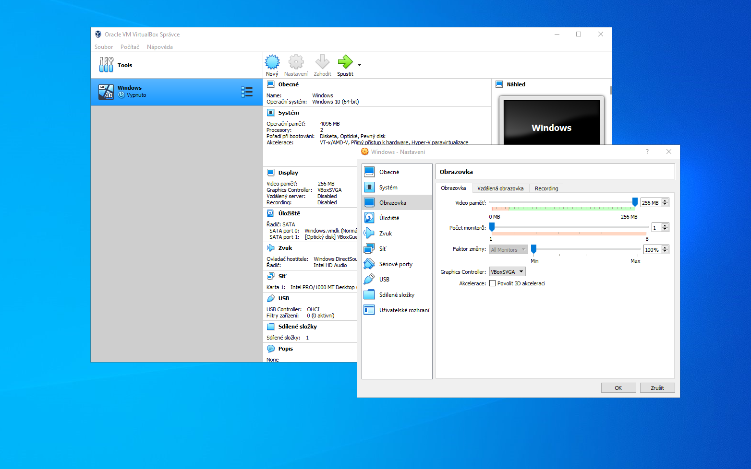The image size is (751, 469).
Task: Click the Sériové porty icon in settings
Action: coord(369,264)
